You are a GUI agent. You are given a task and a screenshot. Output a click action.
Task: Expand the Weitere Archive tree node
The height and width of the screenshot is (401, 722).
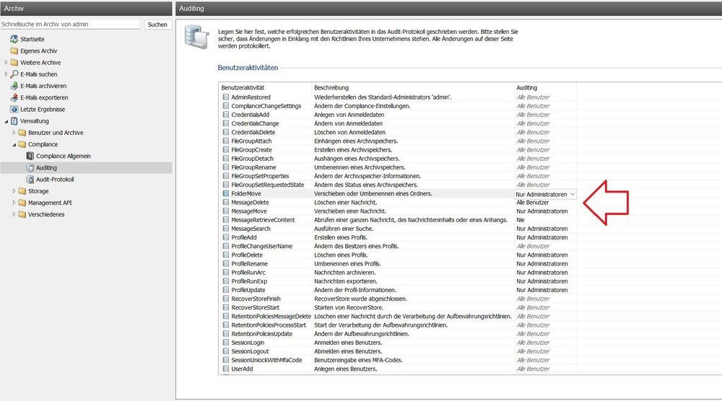coord(6,63)
